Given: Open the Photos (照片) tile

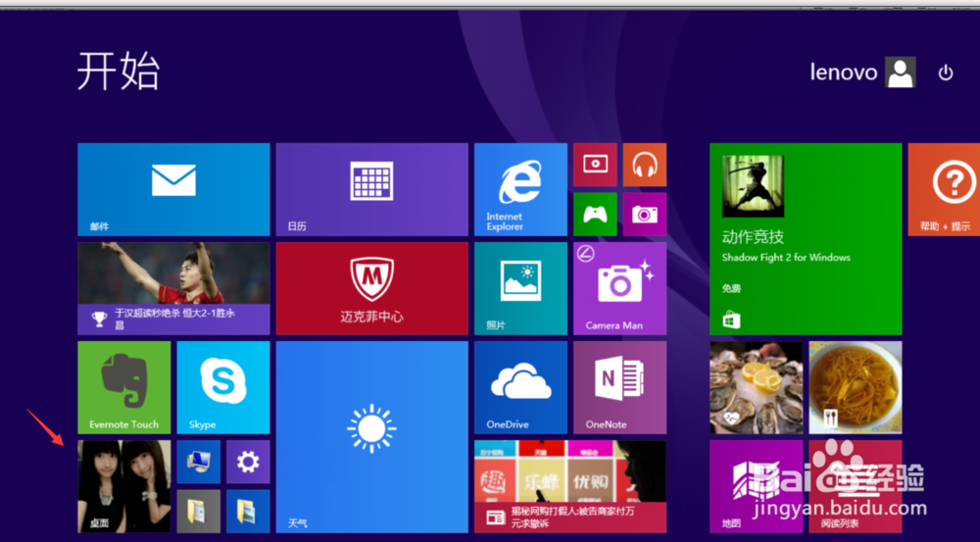Looking at the screenshot, I should pos(520,289).
